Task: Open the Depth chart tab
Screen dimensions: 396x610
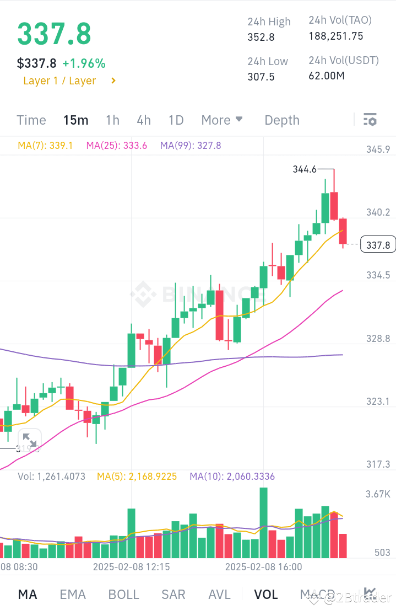Action: click(282, 120)
